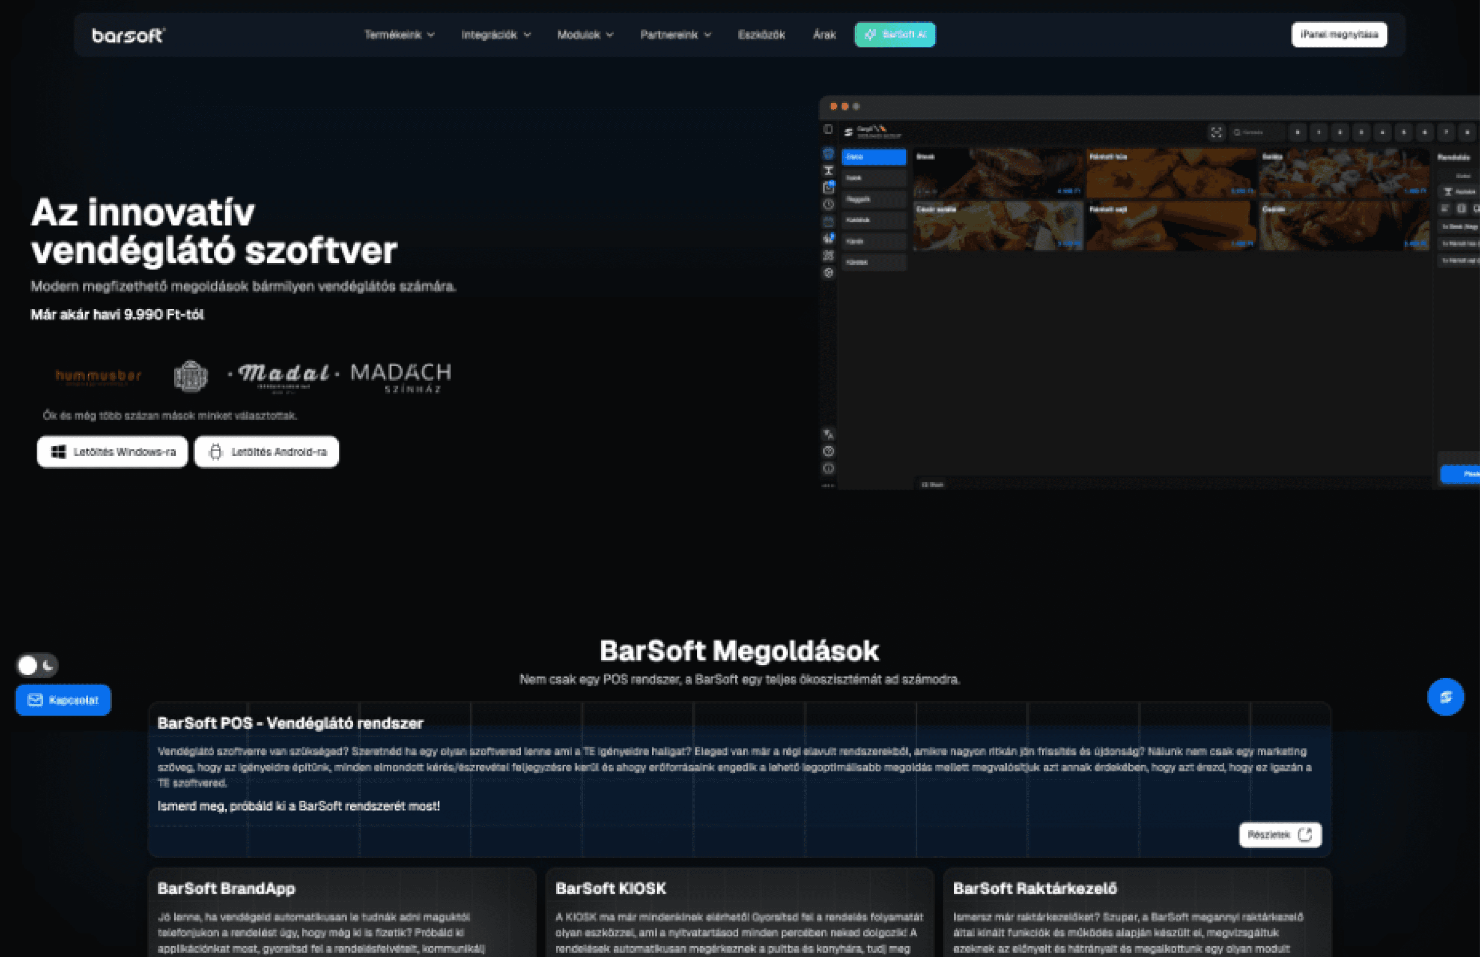This screenshot has height=957, width=1480.
Task: Click the BarSoft BrandApp card heading
Action: click(226, 888)
